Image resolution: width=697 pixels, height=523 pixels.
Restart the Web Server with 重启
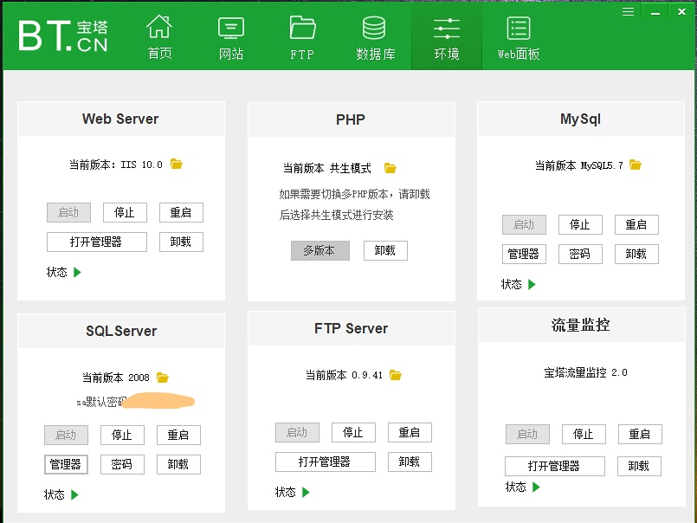click(x=181, y=213)
